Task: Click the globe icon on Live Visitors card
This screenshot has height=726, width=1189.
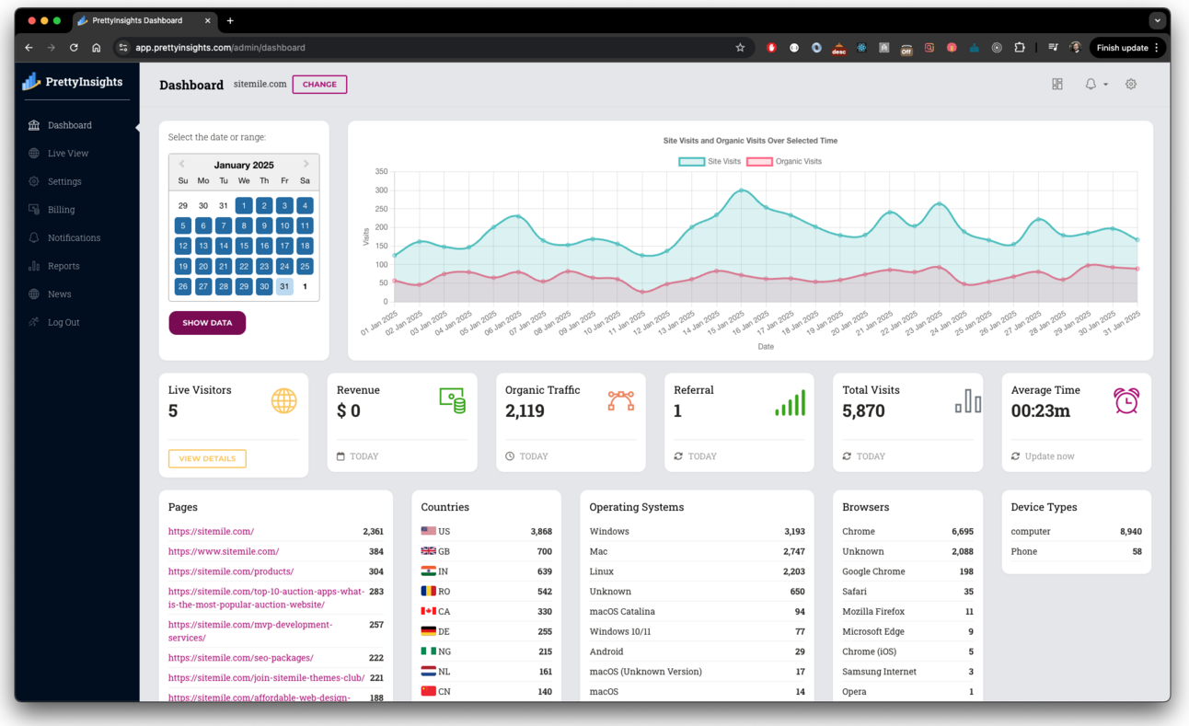Action: [x=283, y=400]
